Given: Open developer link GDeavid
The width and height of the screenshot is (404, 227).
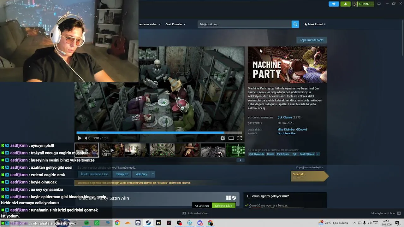Looking at the screenshot, I should coord(301,130).
